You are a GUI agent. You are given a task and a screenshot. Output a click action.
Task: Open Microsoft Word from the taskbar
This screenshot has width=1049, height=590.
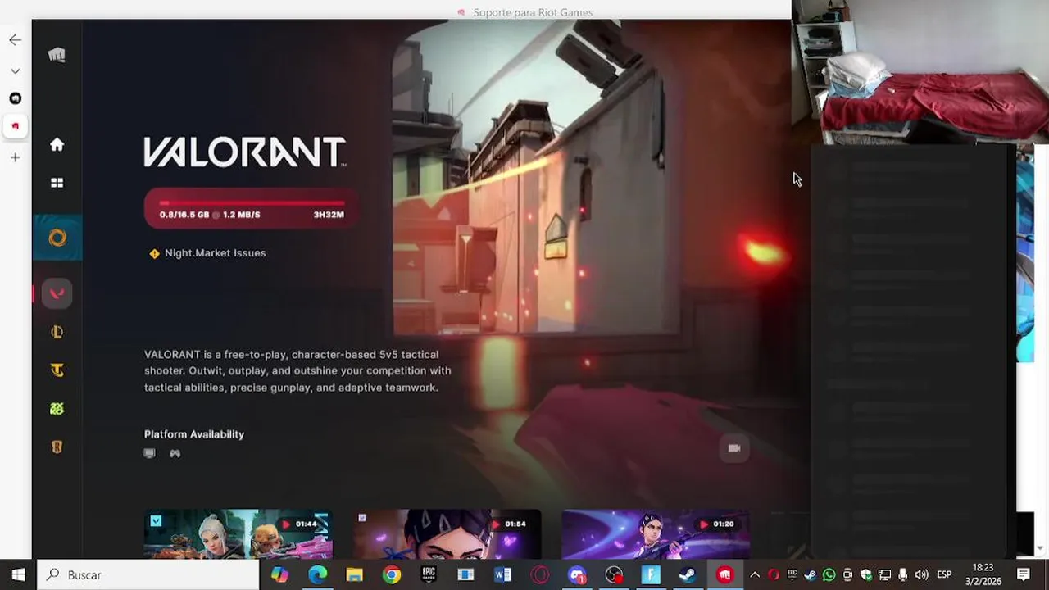point(502,574)
